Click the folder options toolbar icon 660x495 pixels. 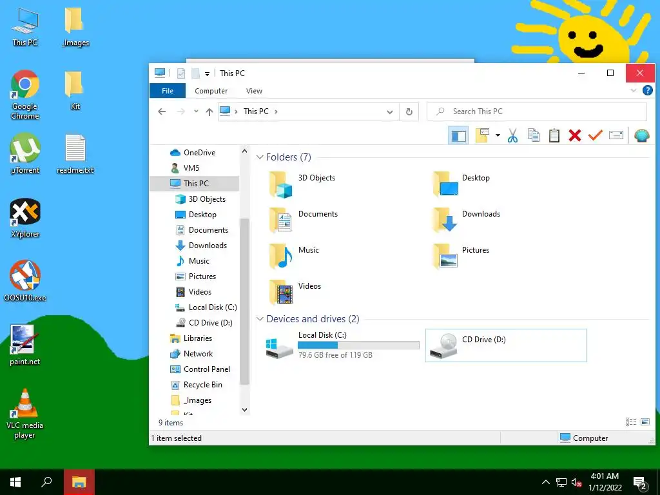pos(482,135)
